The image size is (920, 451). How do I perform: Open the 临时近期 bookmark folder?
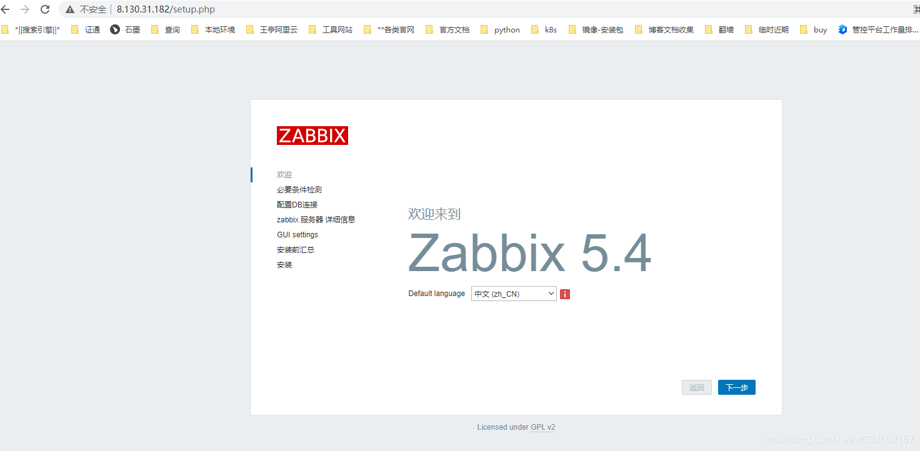pyautogui.click(x=767, y=29)
